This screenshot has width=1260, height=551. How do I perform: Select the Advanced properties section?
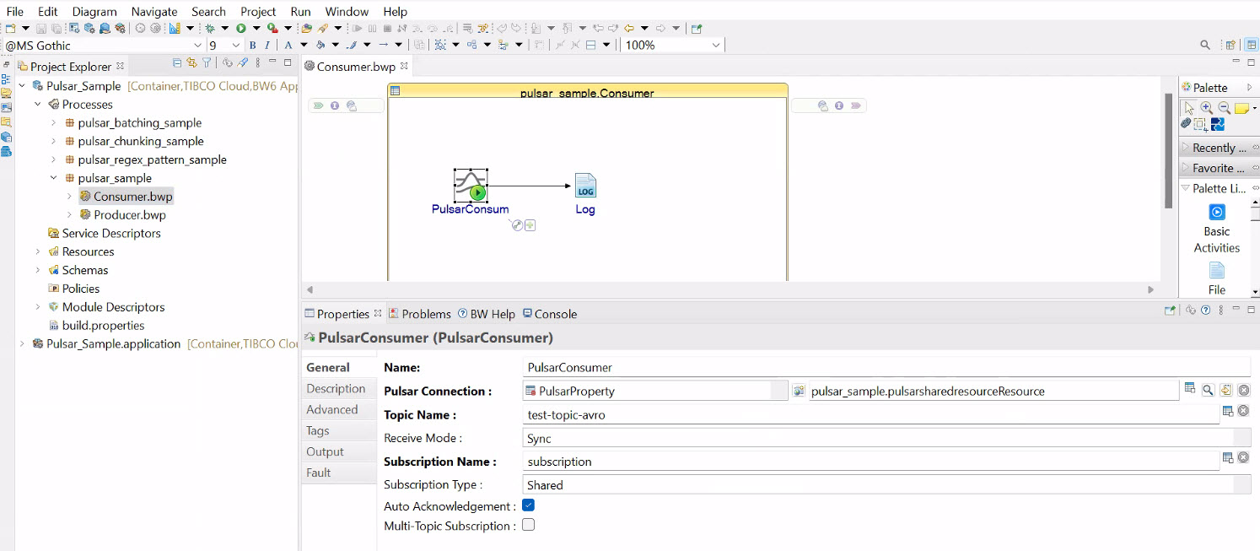coord(332,409)
